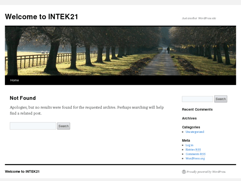Image resolution: width=241 pixels, height=181 pixels.
Task: Open the Comments RSS feed link
Action: click(195, 154)
